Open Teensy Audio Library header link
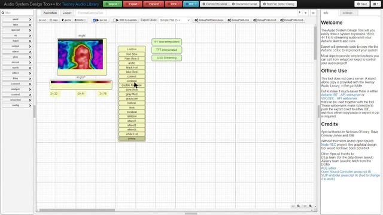The width and height of the screenshot is (383, 215). 80,4
